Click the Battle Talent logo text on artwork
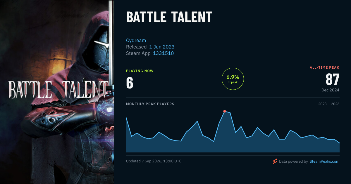The height and width of the screenshot is (184, 351). click(x=57, y=90)
